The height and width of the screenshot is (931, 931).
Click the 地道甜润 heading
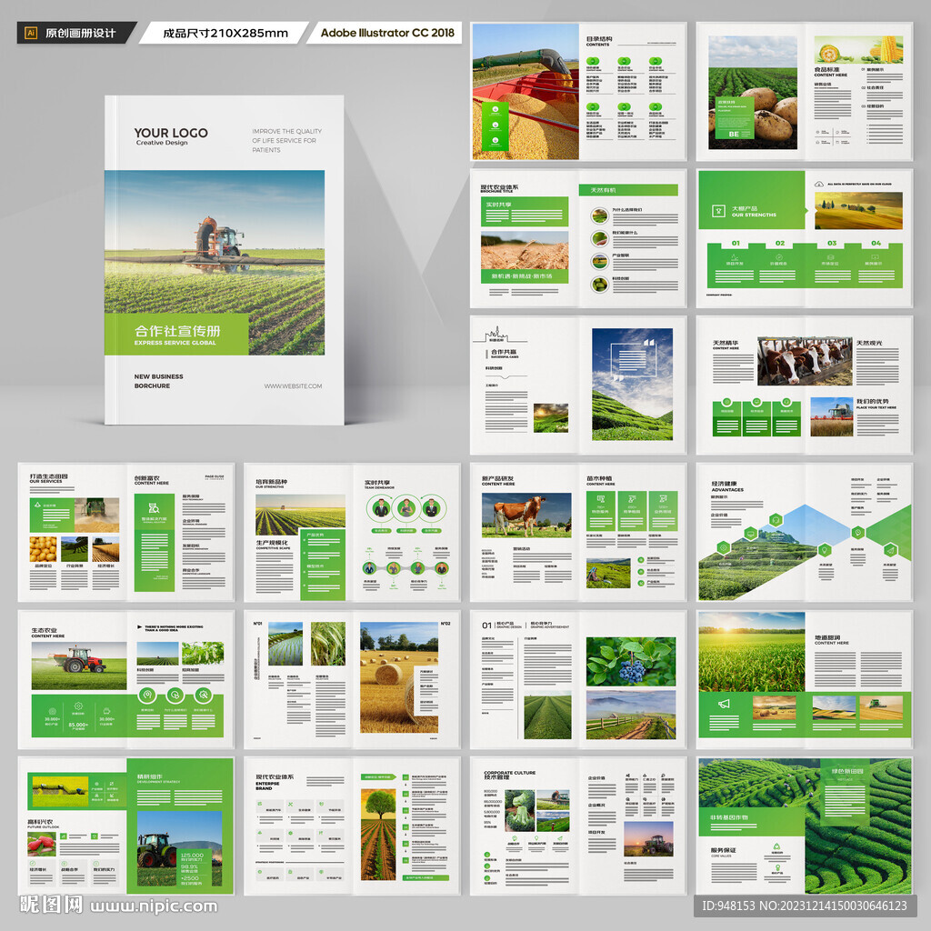click(827, 637)
